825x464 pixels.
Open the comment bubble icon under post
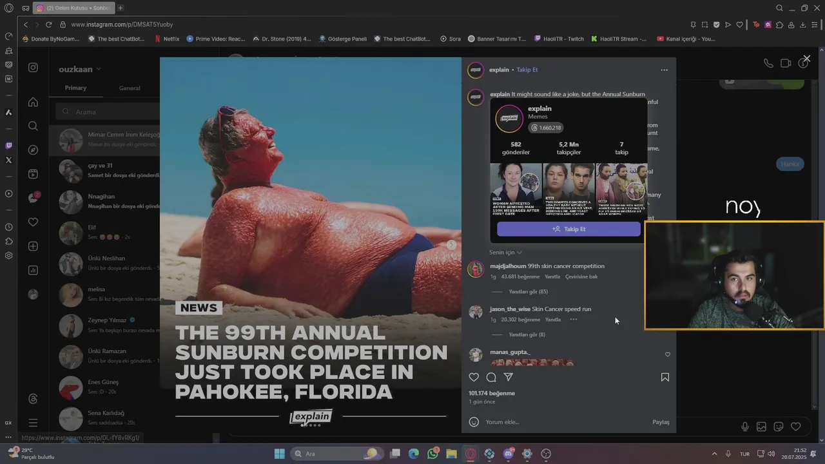491,377
